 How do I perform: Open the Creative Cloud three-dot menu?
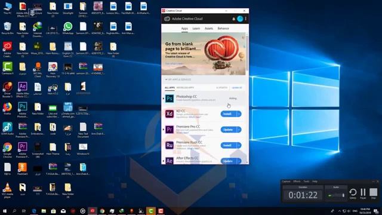(245, 19)
